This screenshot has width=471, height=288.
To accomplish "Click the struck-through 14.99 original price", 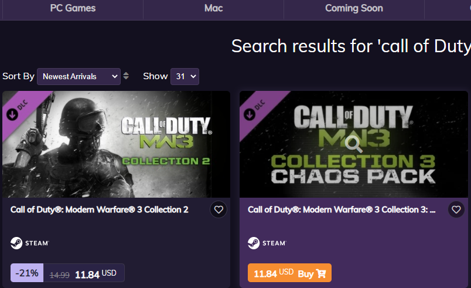I will [x=60, y=275].
